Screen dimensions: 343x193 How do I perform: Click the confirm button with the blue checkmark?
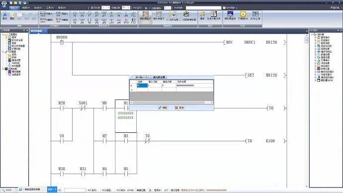163,107
